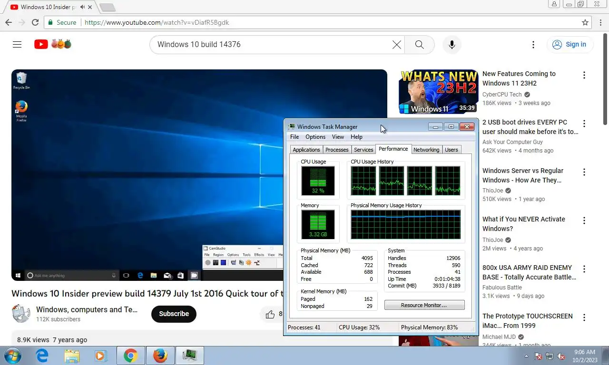Image resolution: width=609 pixels, height=365 pixels.
Task: Open Task Manager Options menu
Action: (315, 137)
